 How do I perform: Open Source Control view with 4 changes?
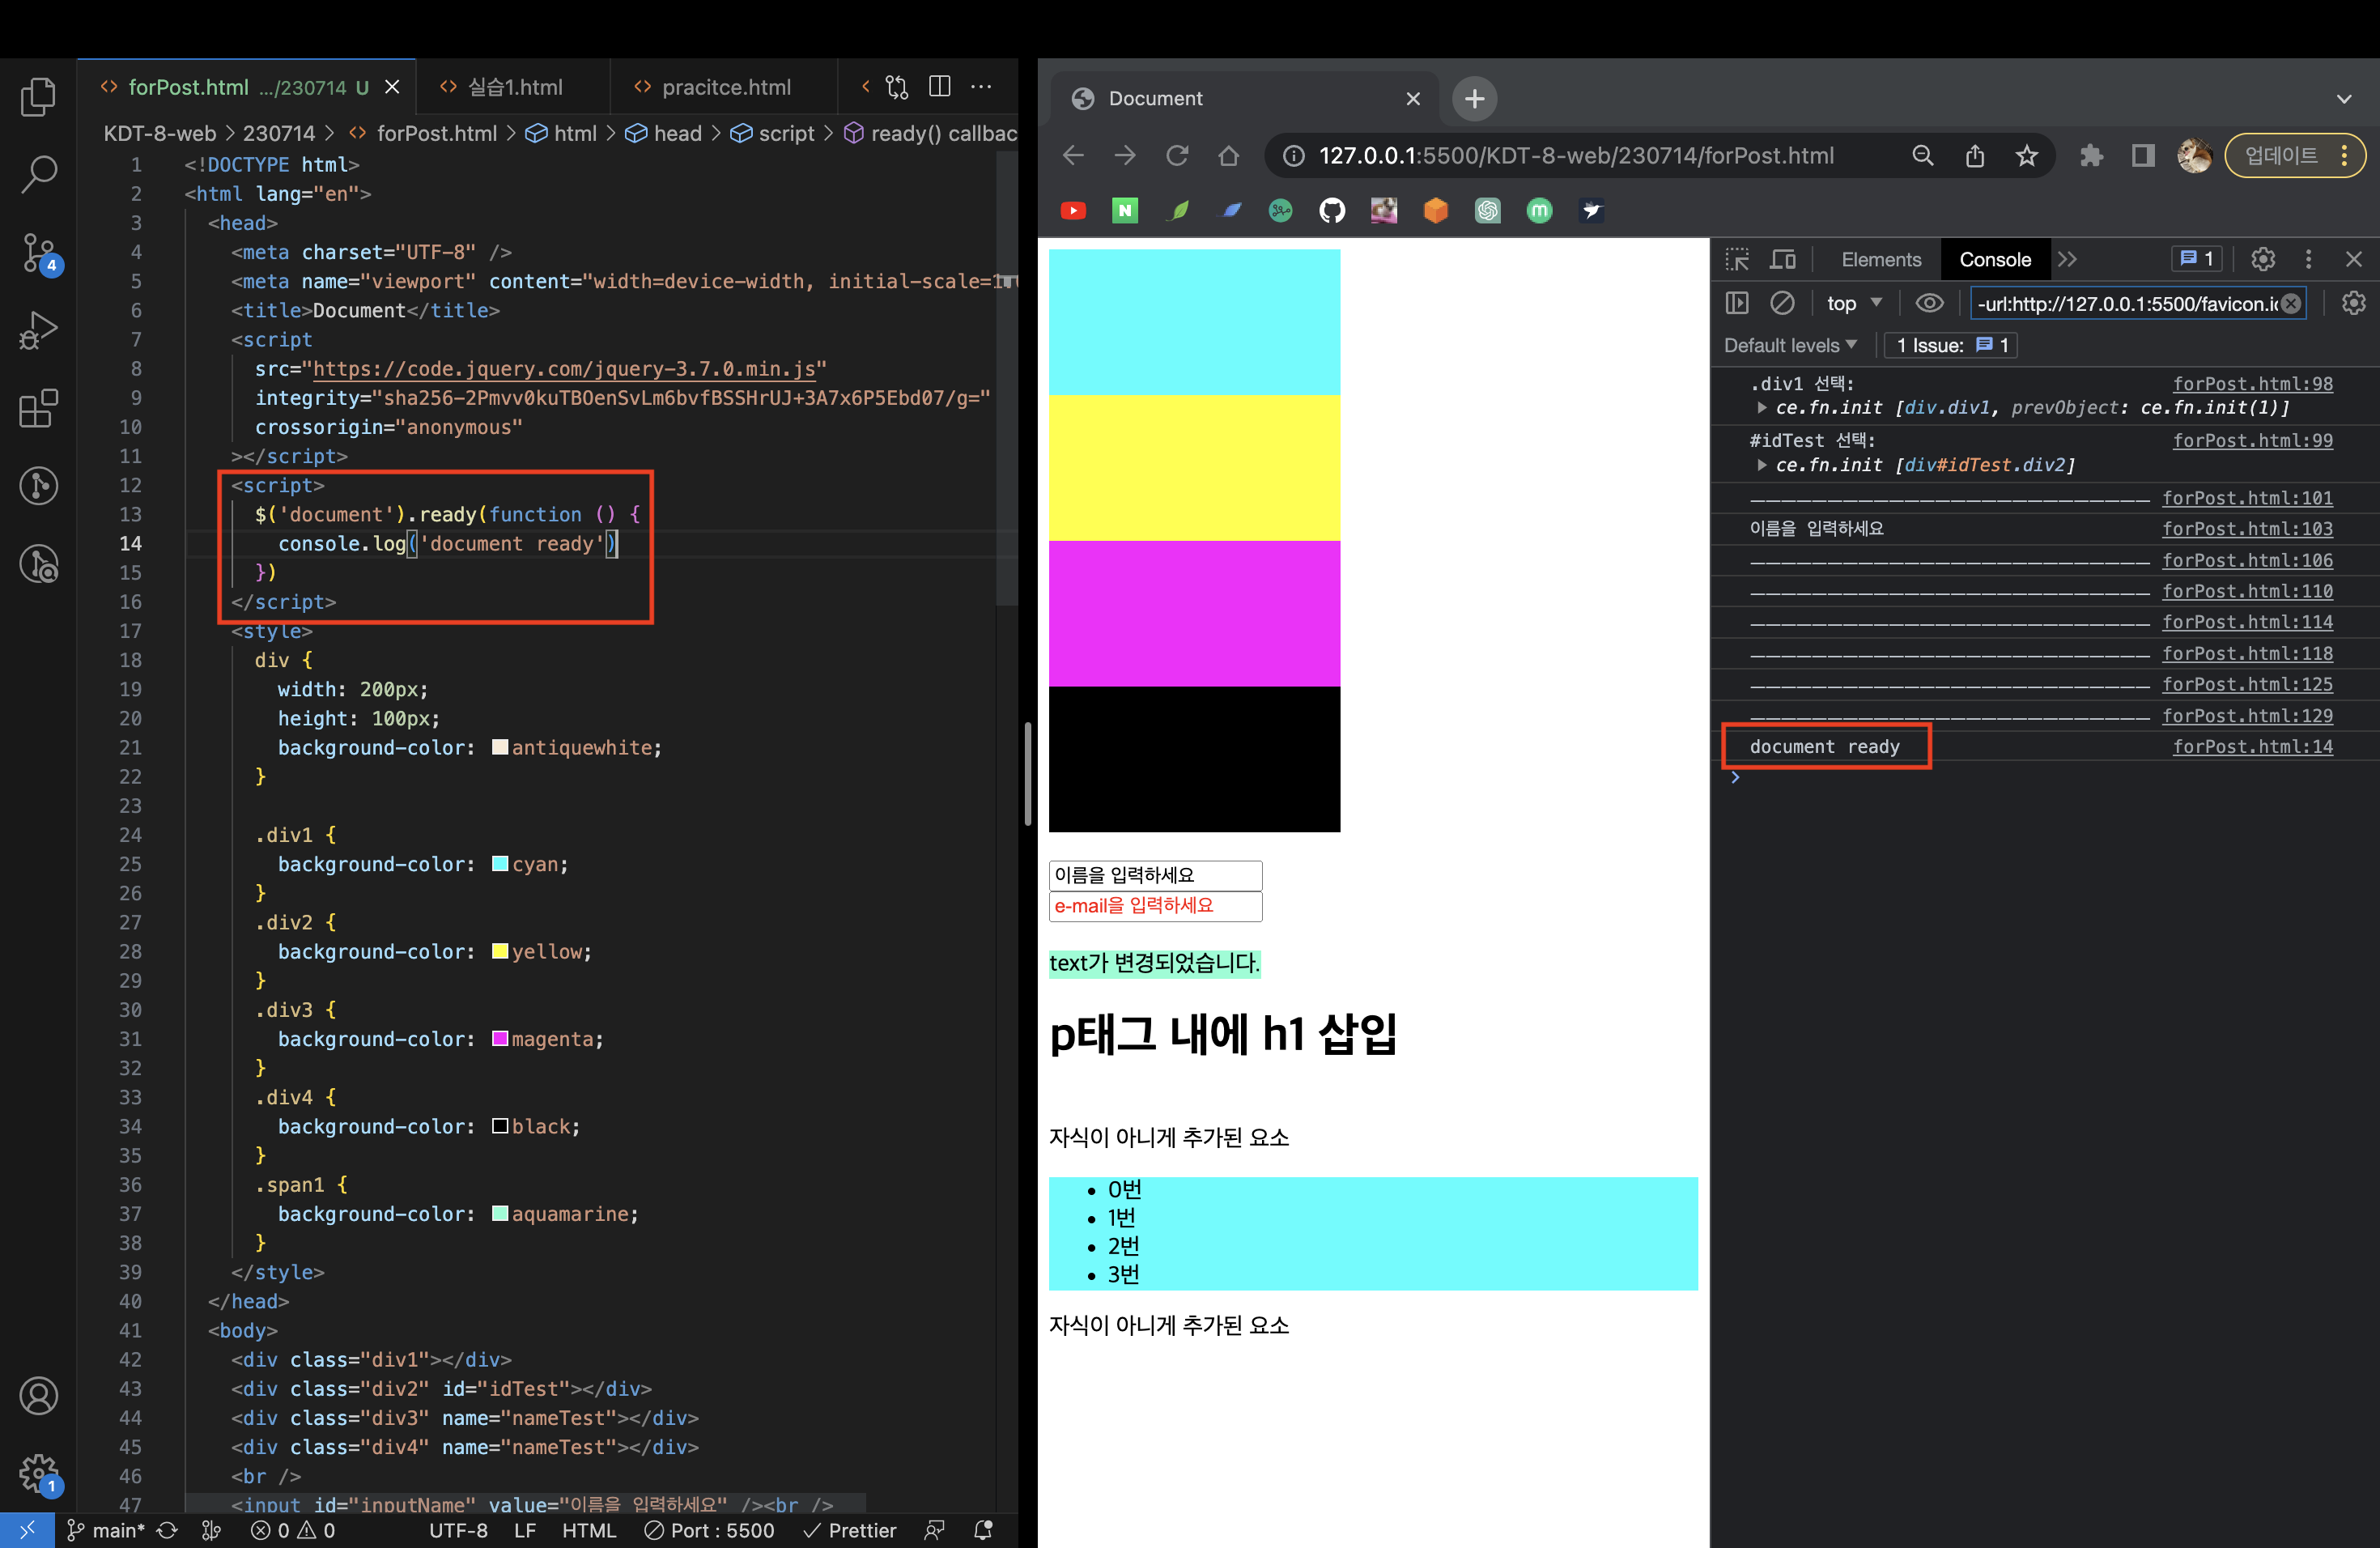[x=40, y=253]
